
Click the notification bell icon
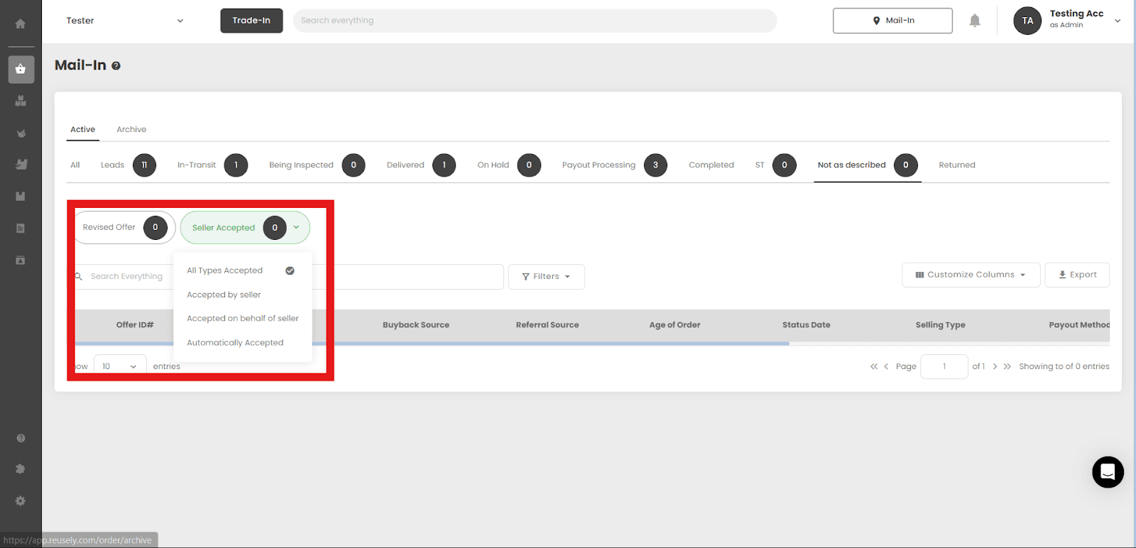[975, 21]
